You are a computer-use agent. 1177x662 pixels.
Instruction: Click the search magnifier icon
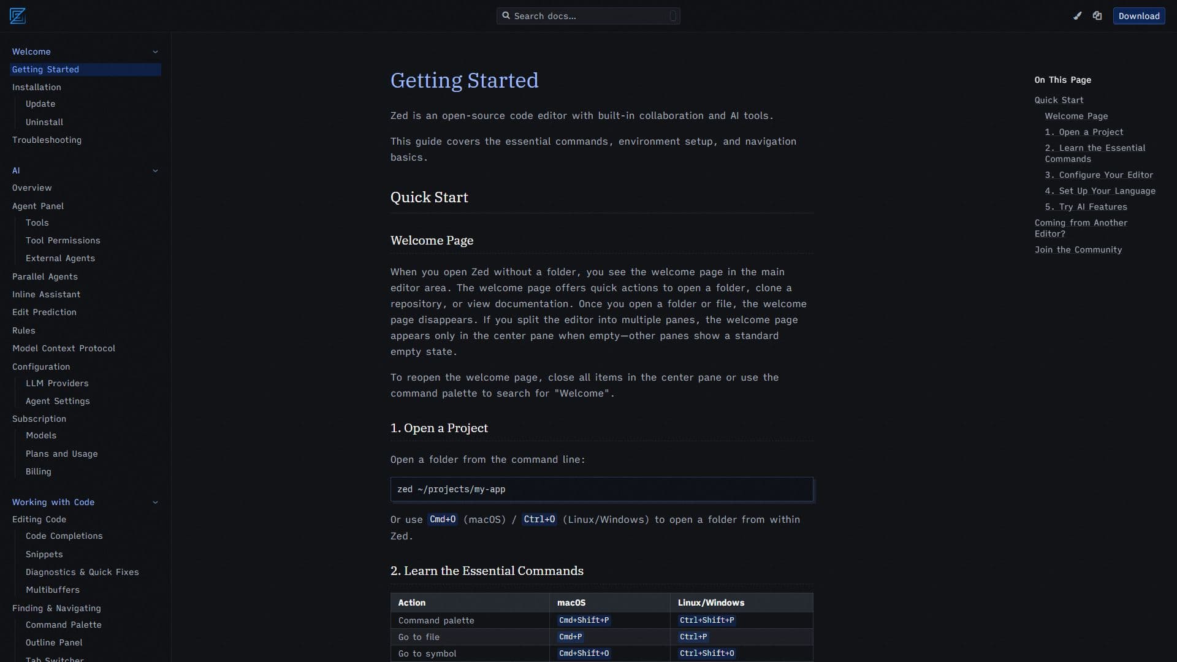[x=506, y=16]
